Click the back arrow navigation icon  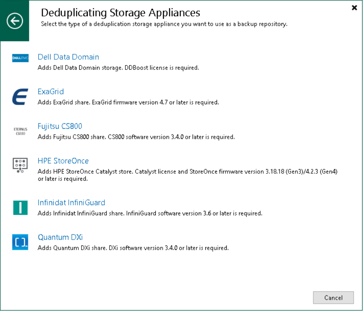(x=14, y=21)
